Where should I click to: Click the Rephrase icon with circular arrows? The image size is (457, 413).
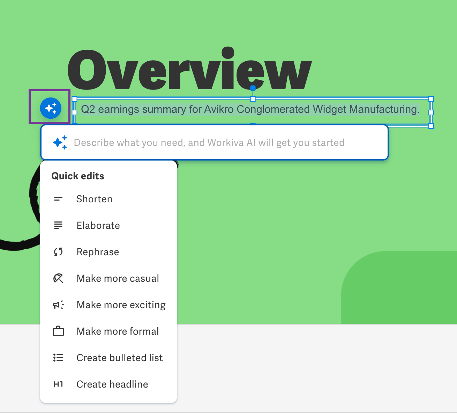58,252
